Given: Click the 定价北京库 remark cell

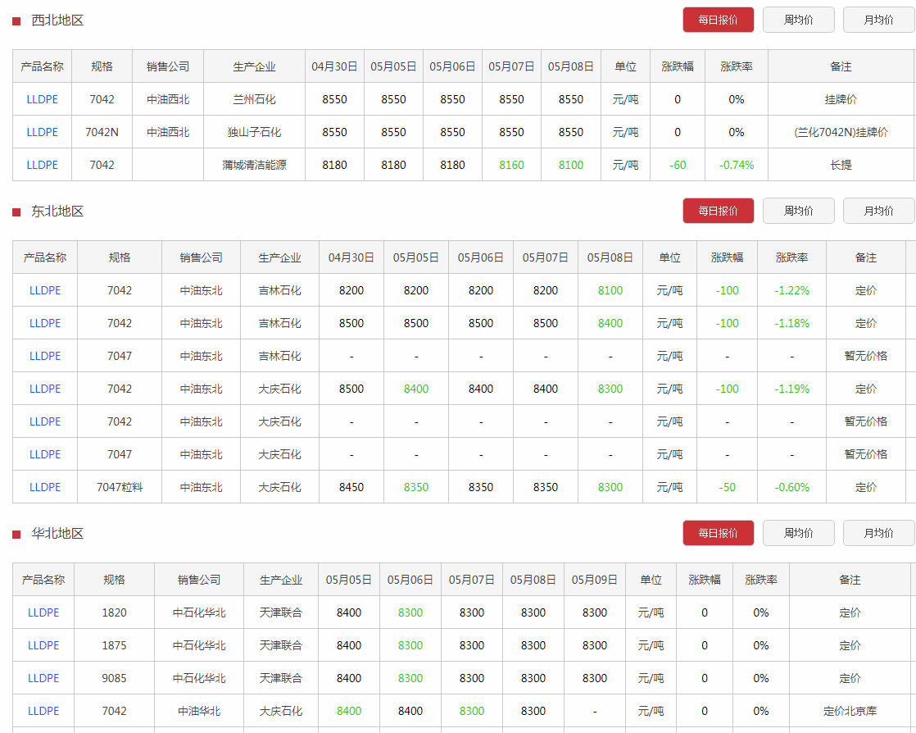Looking at the screenshot, I should point(850,711).
